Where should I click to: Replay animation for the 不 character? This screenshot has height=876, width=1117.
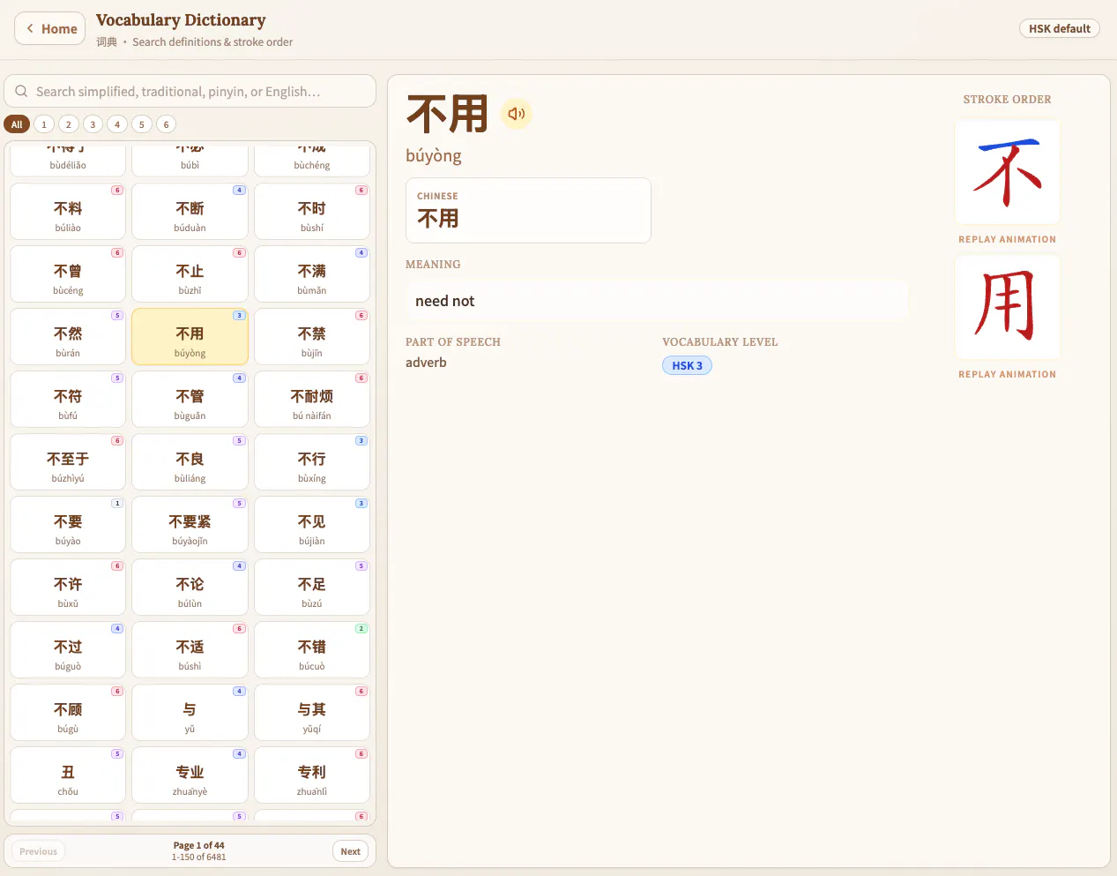pyautogui.click(x=1007, y=239)
